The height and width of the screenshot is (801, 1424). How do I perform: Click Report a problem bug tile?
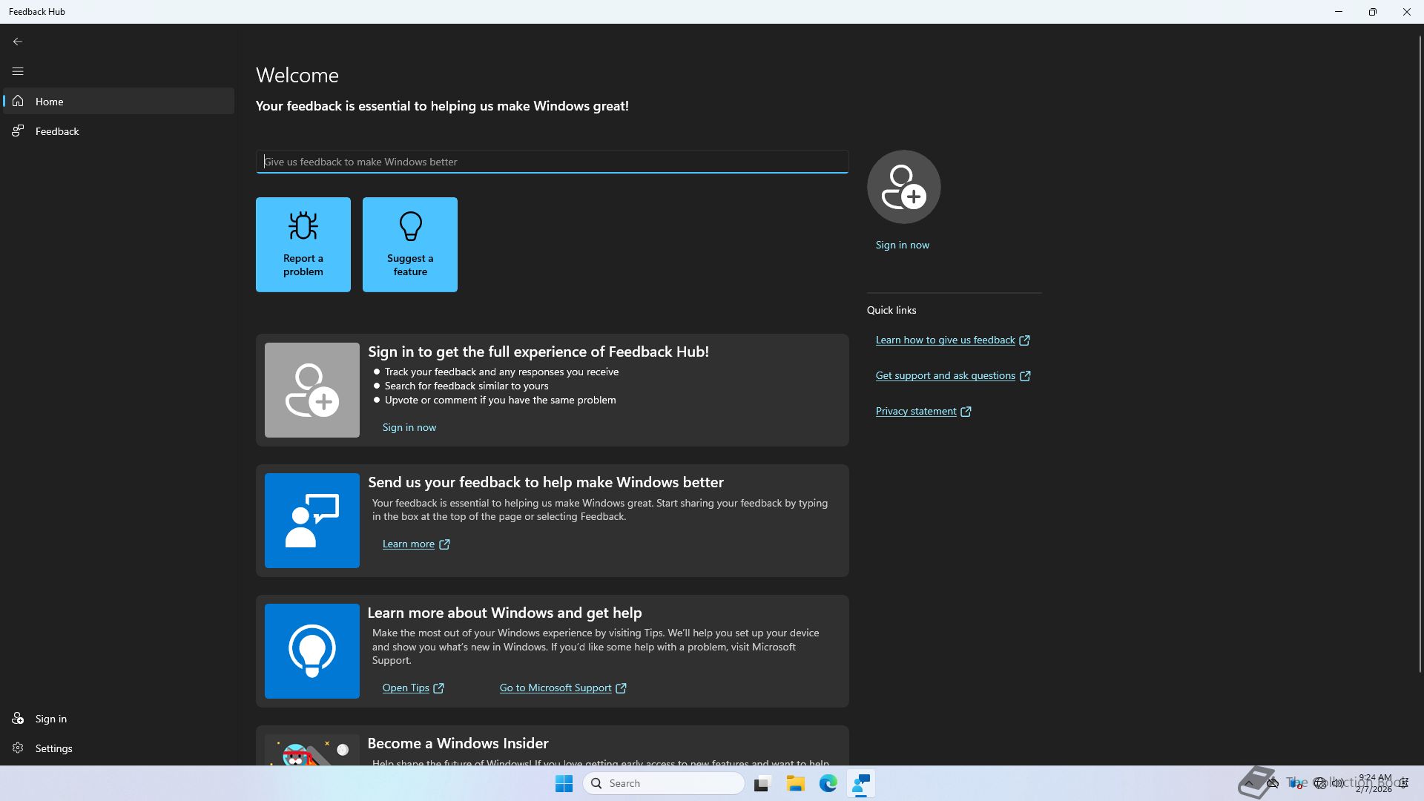click(x=303, y=245)
